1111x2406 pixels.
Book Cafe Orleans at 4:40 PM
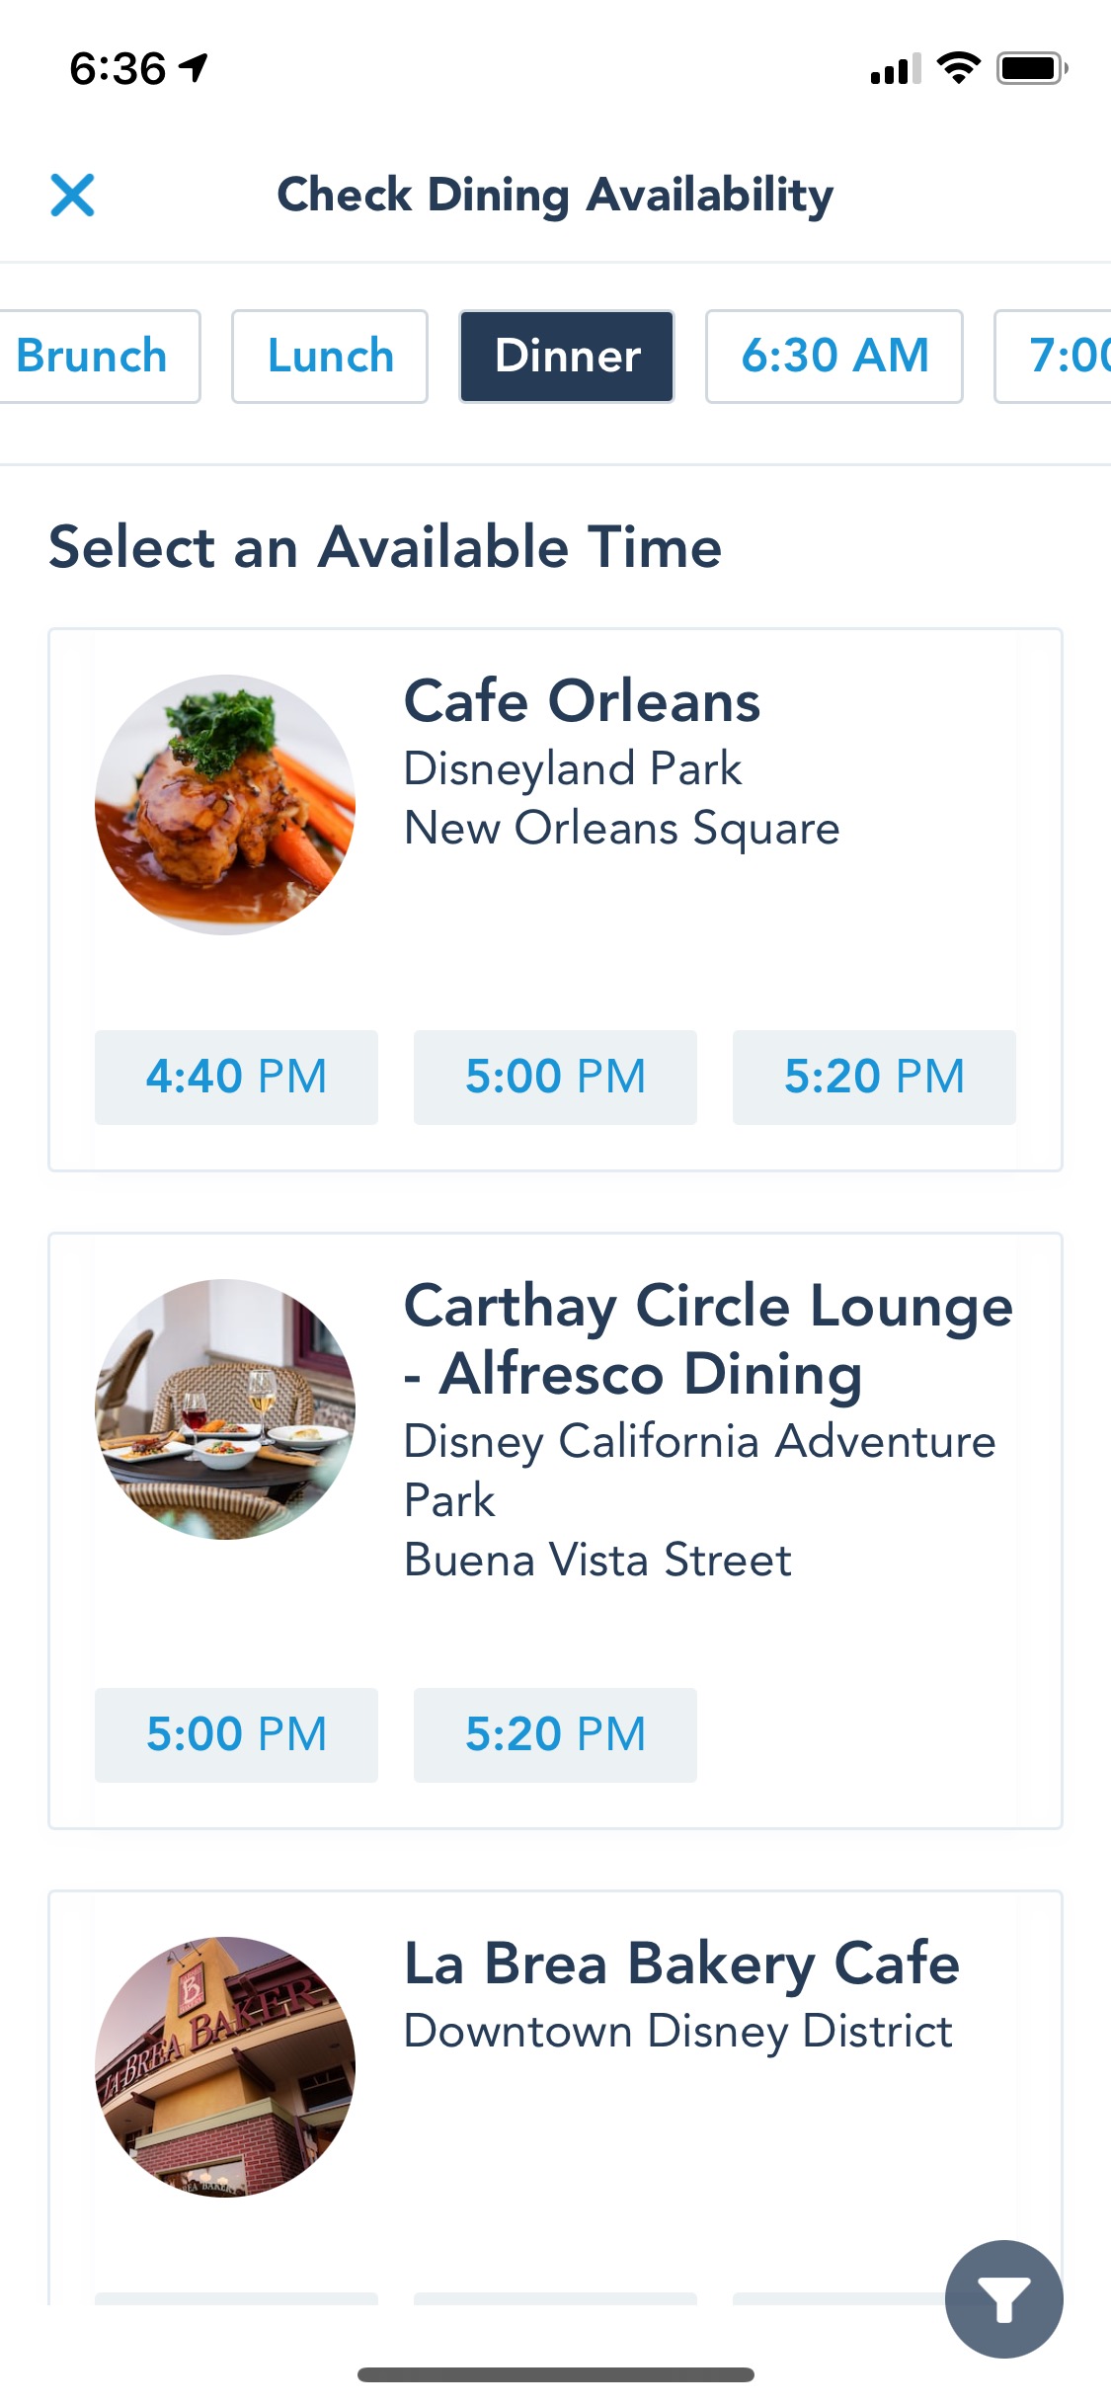pos(236,1078)
